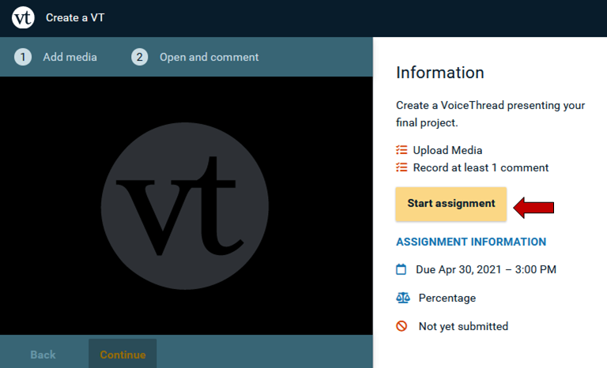
Task: Click the large VT media placeholder
Action: [185, 206]
